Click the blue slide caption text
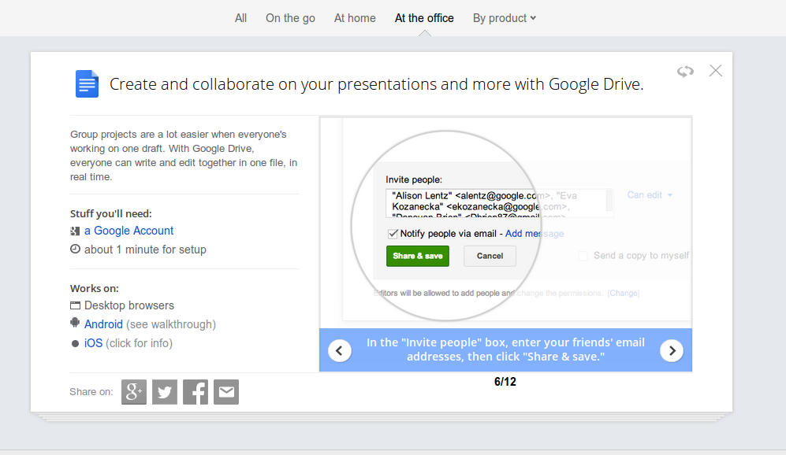The height and width of the screenshot is (455, 786). click(505, 350)
